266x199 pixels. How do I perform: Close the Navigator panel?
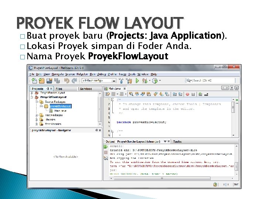100,130
